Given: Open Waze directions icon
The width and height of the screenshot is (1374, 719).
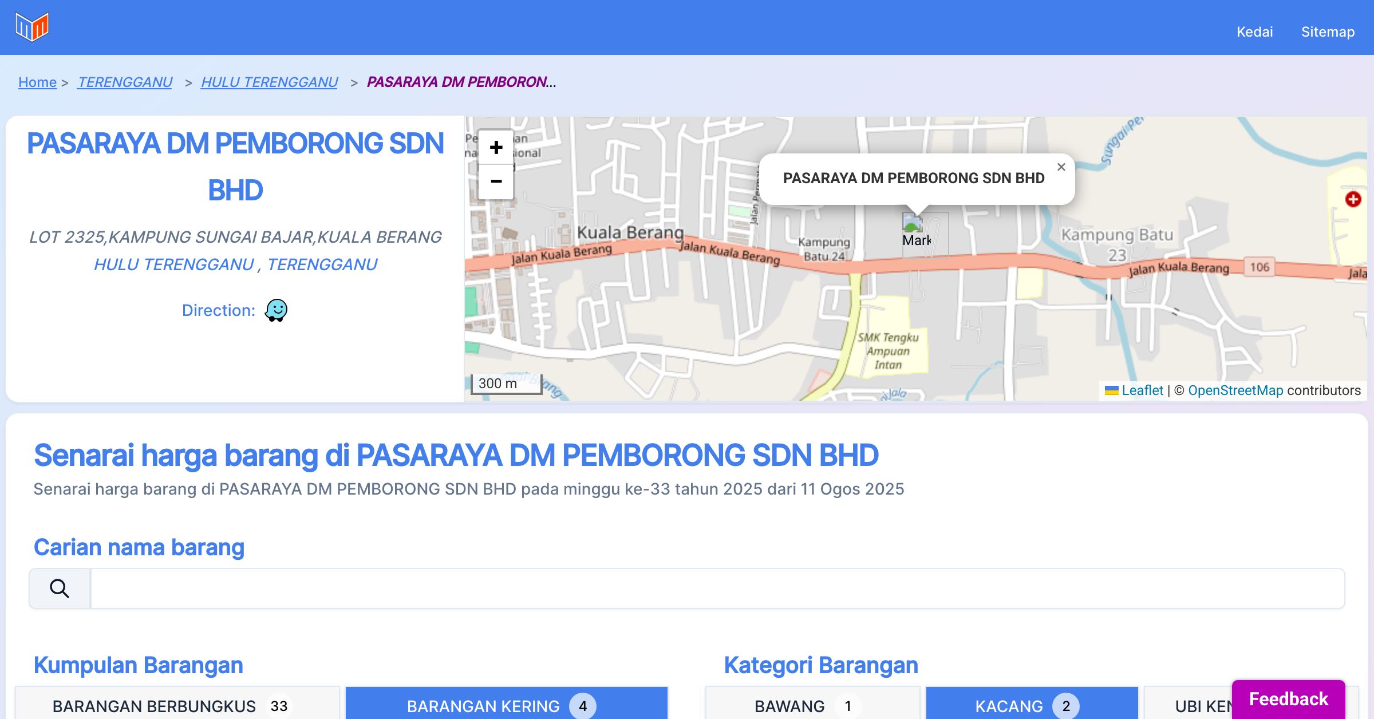Looking at the screenshot, I should click(x=276, y=310).
